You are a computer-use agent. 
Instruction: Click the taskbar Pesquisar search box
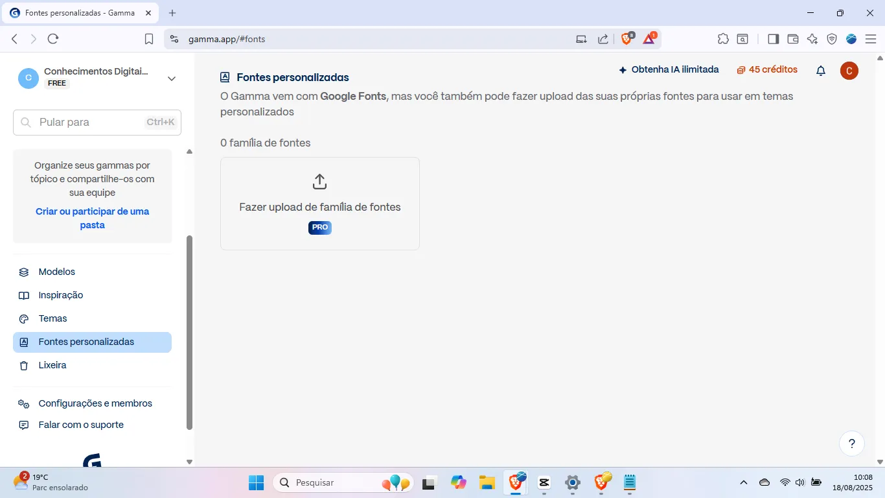tap(344, 483)
